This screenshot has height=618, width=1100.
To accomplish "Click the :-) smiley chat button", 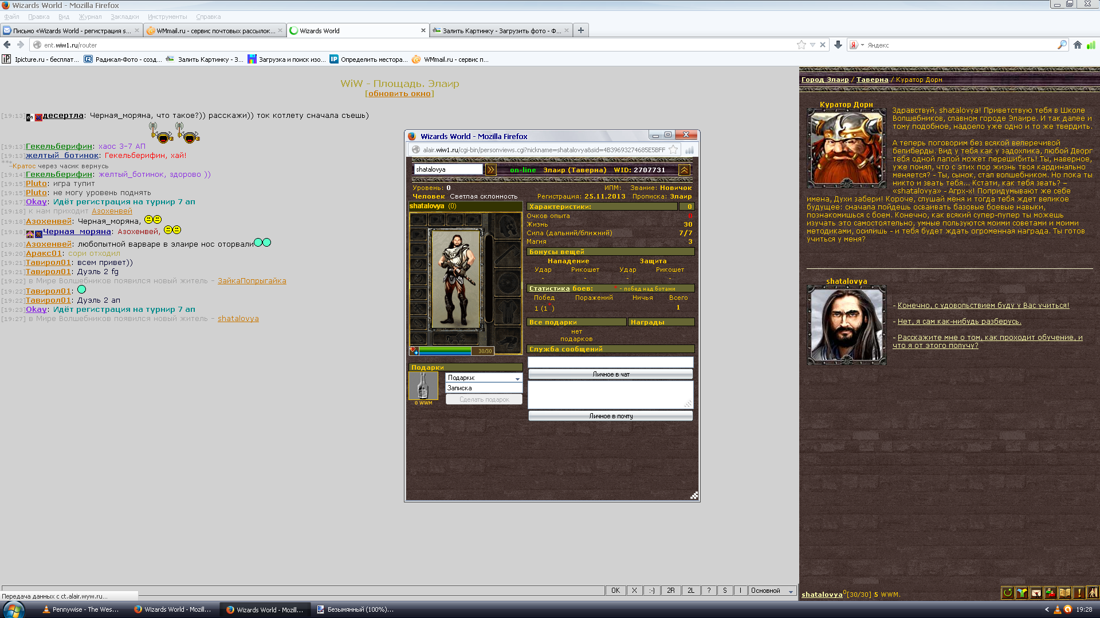I will point(651,591).
